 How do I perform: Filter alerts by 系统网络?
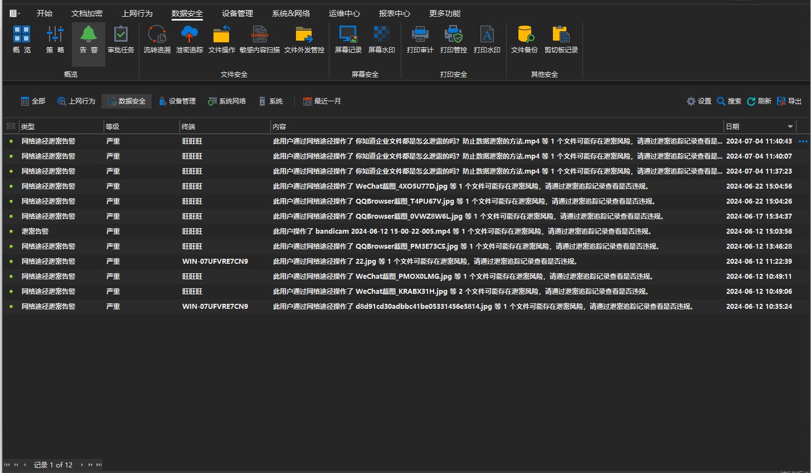(227, 101)
